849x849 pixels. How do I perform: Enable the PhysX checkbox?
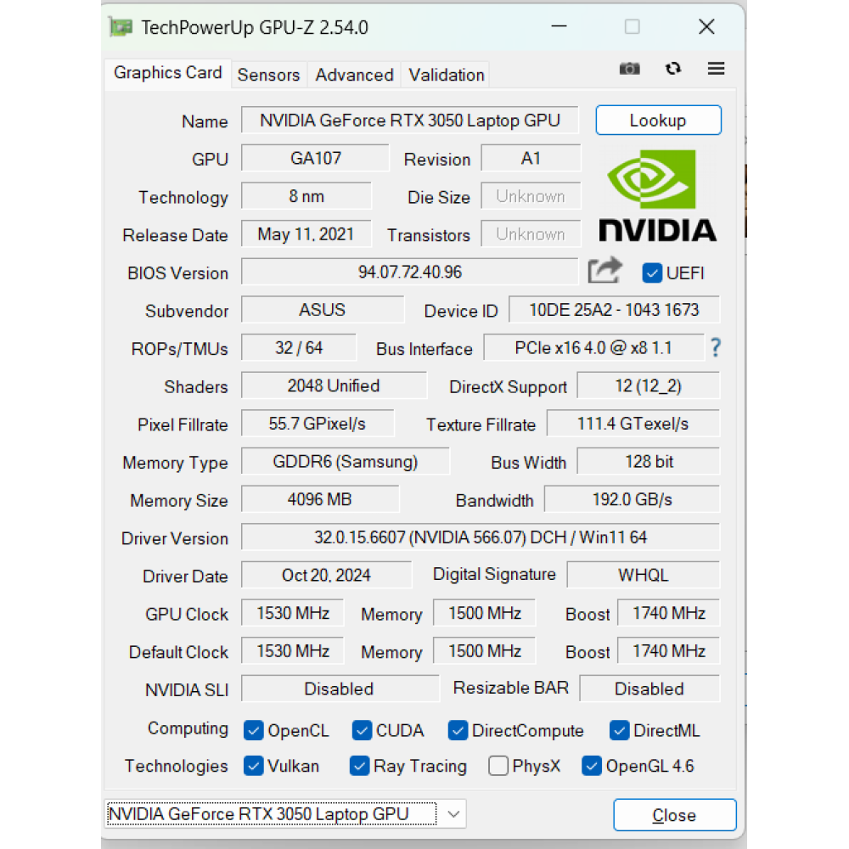498,766
